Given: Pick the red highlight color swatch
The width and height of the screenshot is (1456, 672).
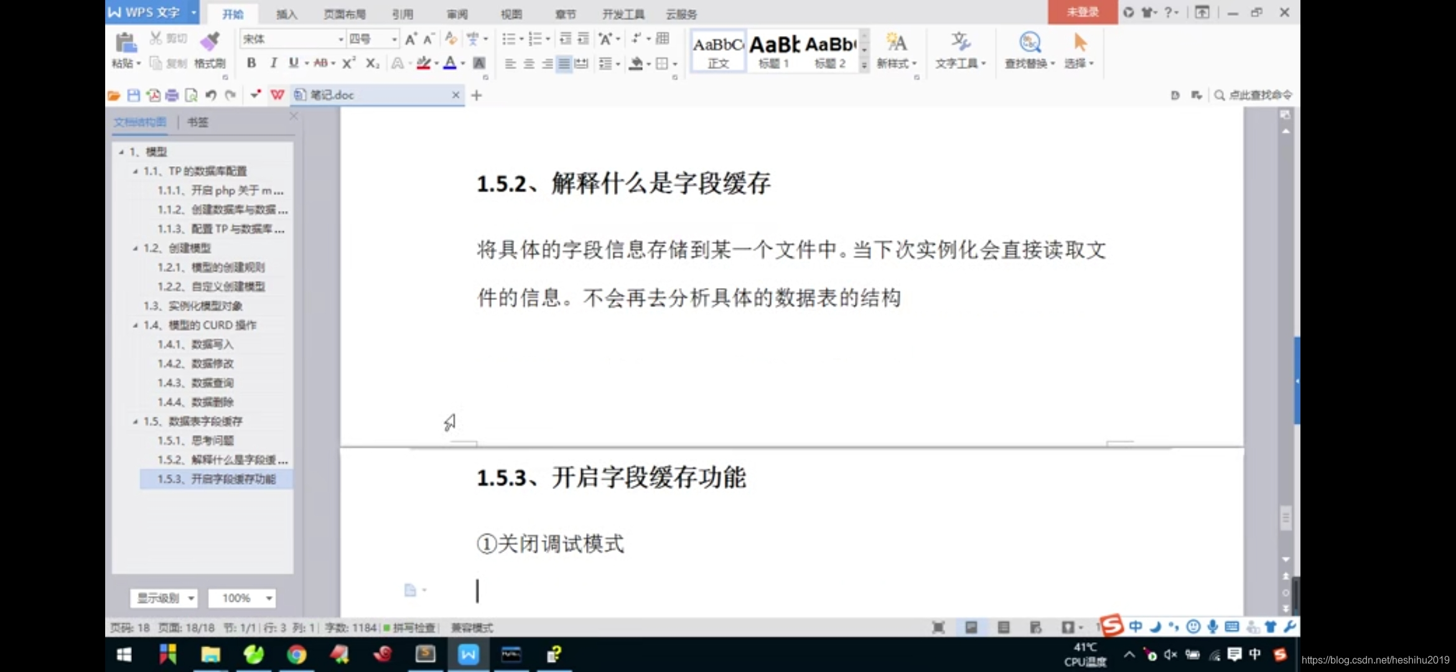Looking at the screenshot, I should (423, 63).
